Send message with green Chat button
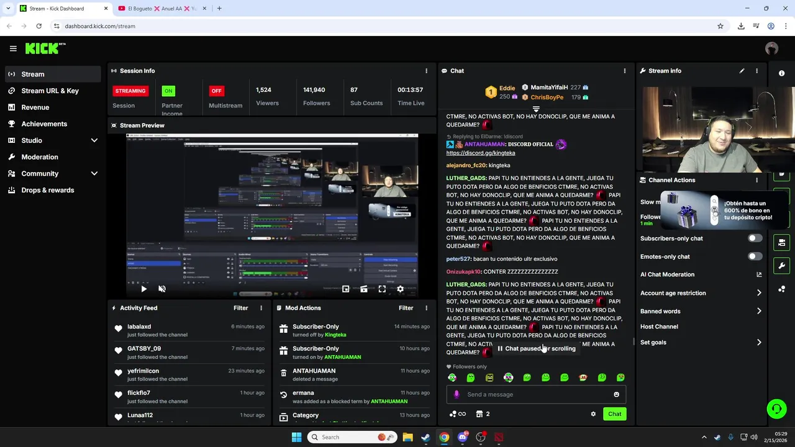This screenshot has width=795, height=447. [614, 414]
